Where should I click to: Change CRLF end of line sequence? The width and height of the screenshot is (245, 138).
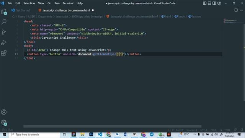coord(213,130)
